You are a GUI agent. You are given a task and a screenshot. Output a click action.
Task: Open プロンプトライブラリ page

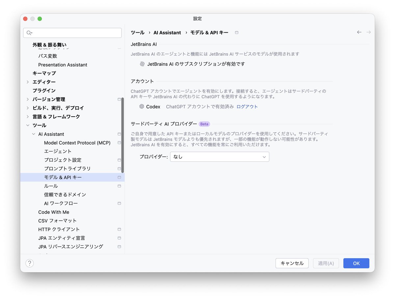67,169
